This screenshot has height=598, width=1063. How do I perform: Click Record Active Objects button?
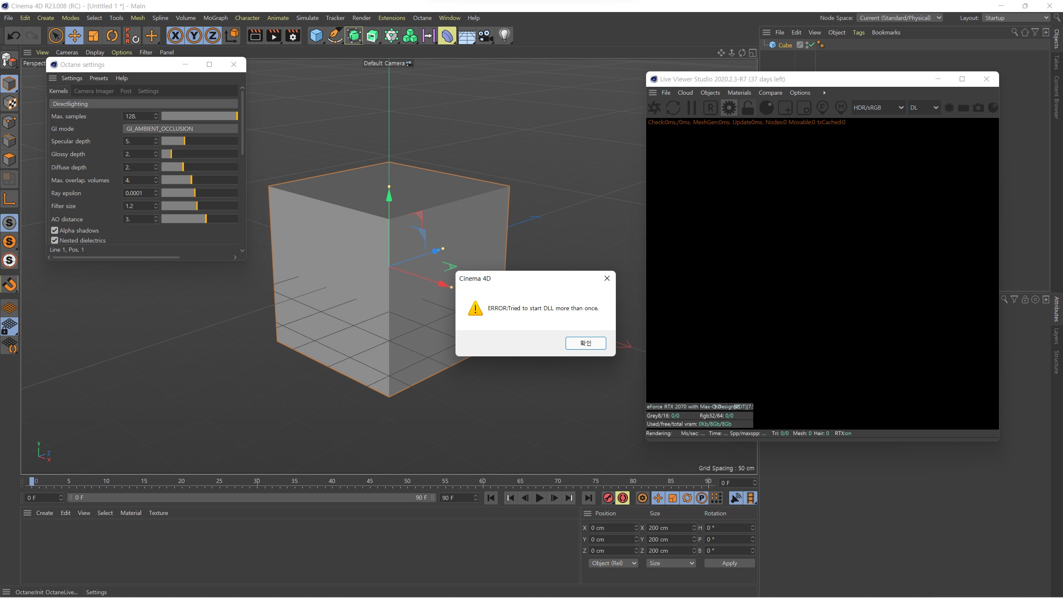[x=608, y=498]
